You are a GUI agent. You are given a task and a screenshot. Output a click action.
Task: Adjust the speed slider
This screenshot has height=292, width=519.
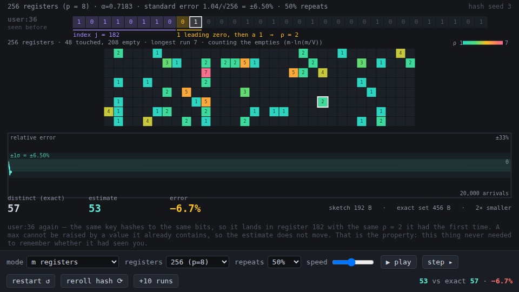pyautogui.click(x=353, y=262)
